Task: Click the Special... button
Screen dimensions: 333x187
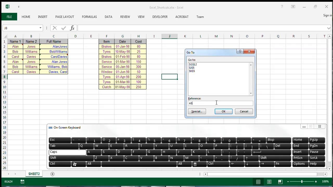Action: 197,111
